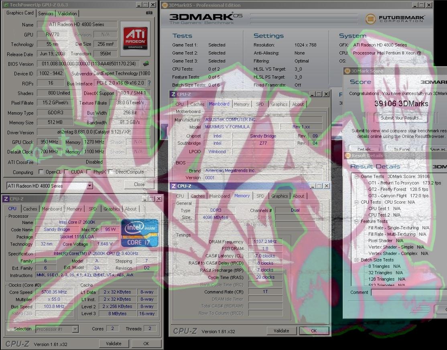Click the Bus Interface question mark icon
The height and width of the screenshot is (350, 447).
point(149,83)
